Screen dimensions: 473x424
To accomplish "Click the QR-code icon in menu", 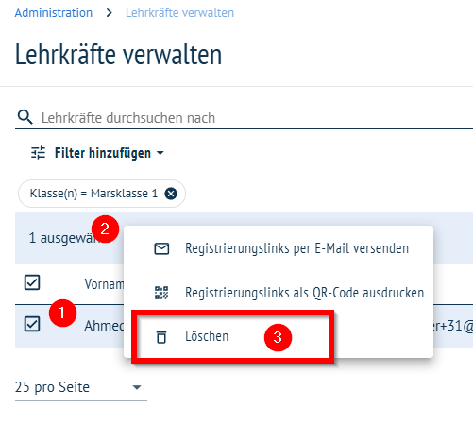I will point(161,293).
